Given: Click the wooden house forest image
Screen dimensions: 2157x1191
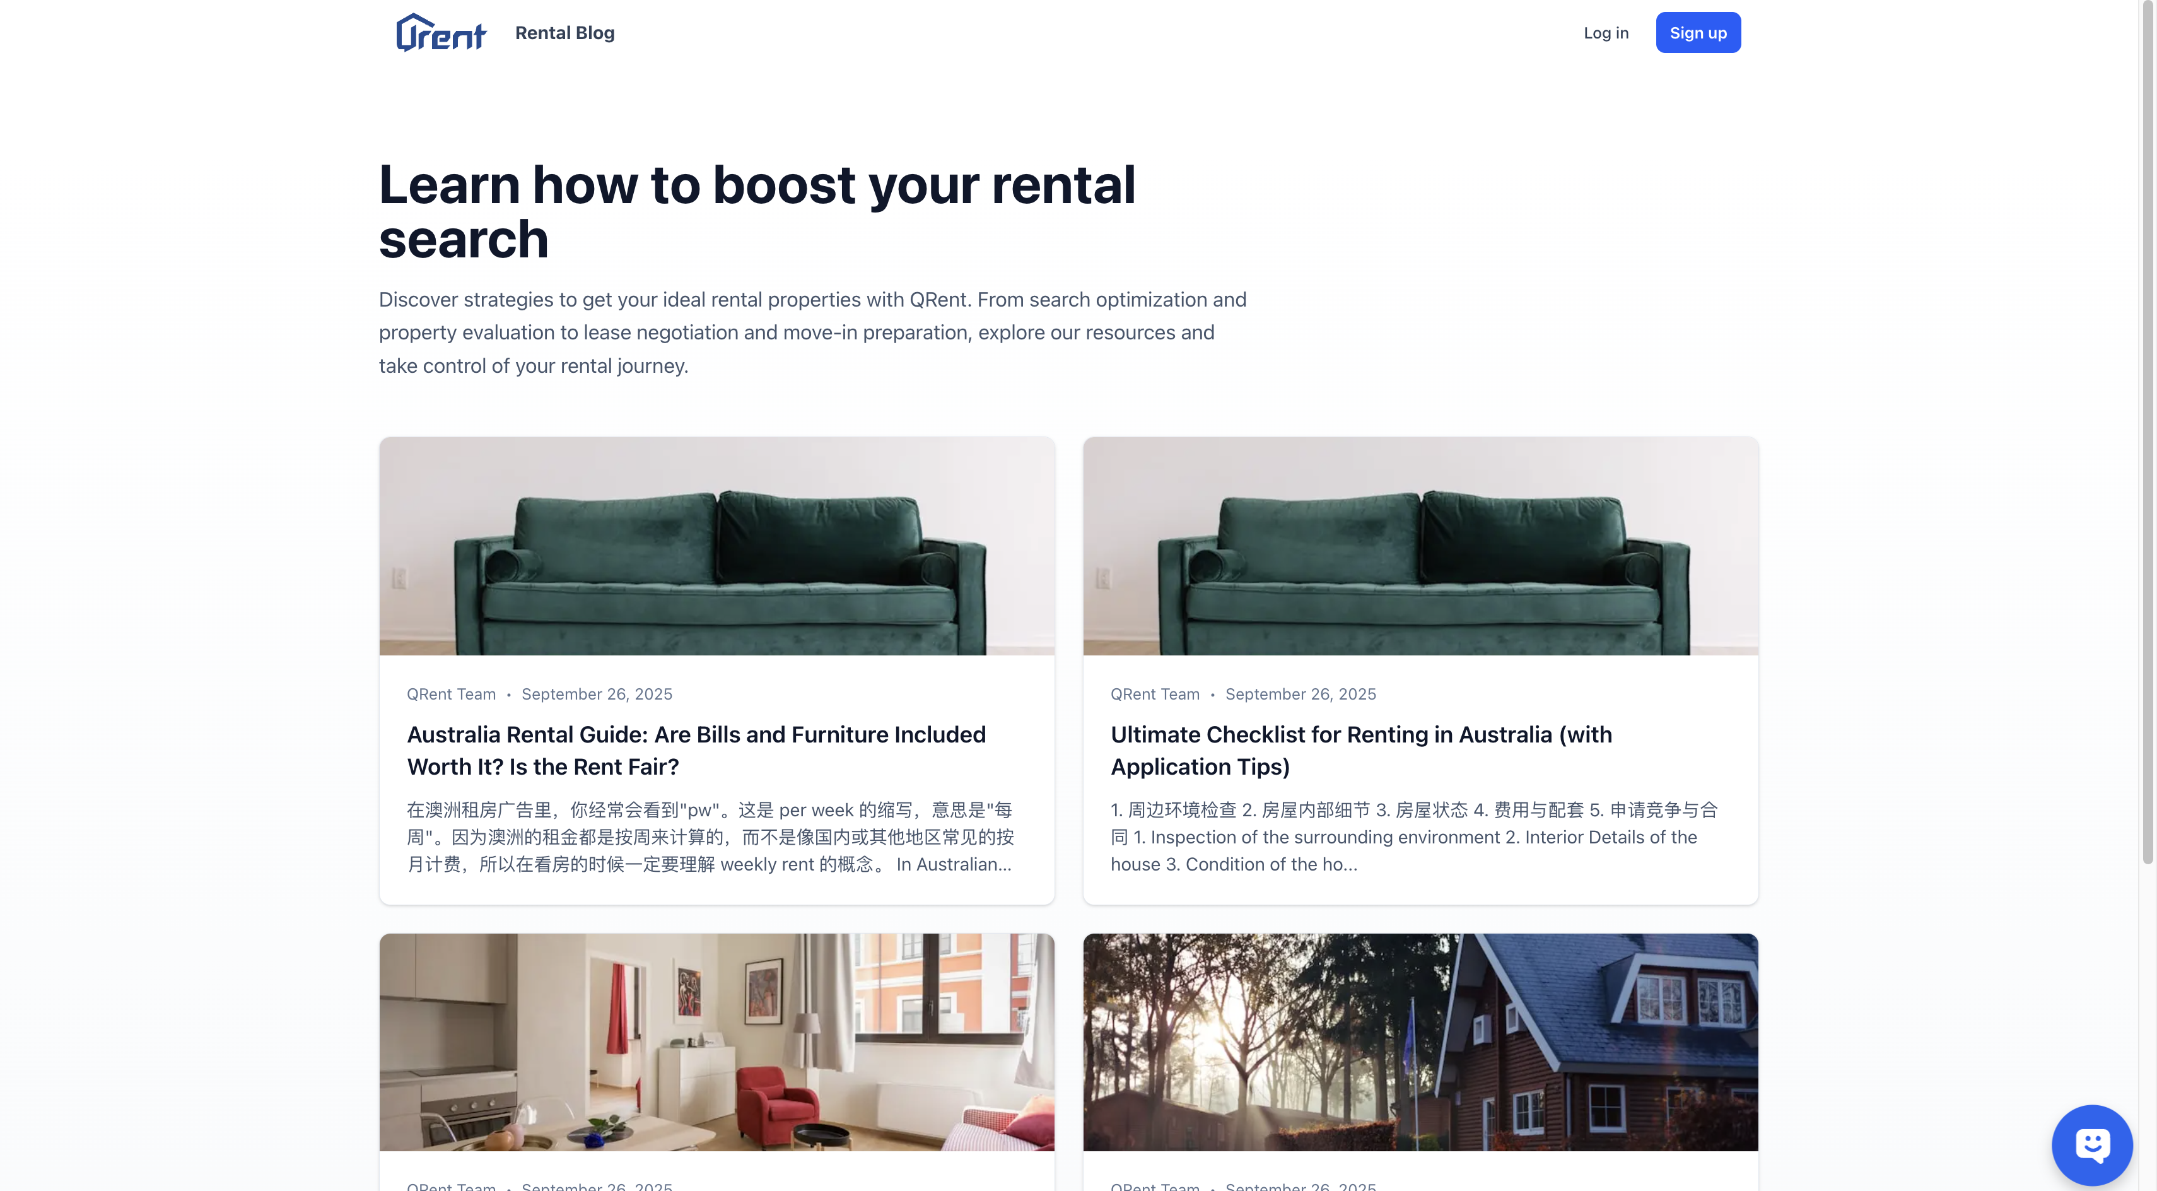Looking at the screenshot, I should coord(1420,1042).
